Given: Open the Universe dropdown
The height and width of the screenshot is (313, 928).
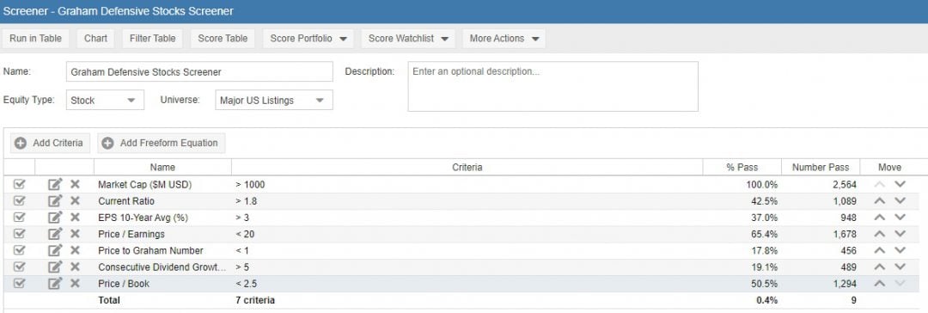Looking at the screenshot, I should point(274,101).
